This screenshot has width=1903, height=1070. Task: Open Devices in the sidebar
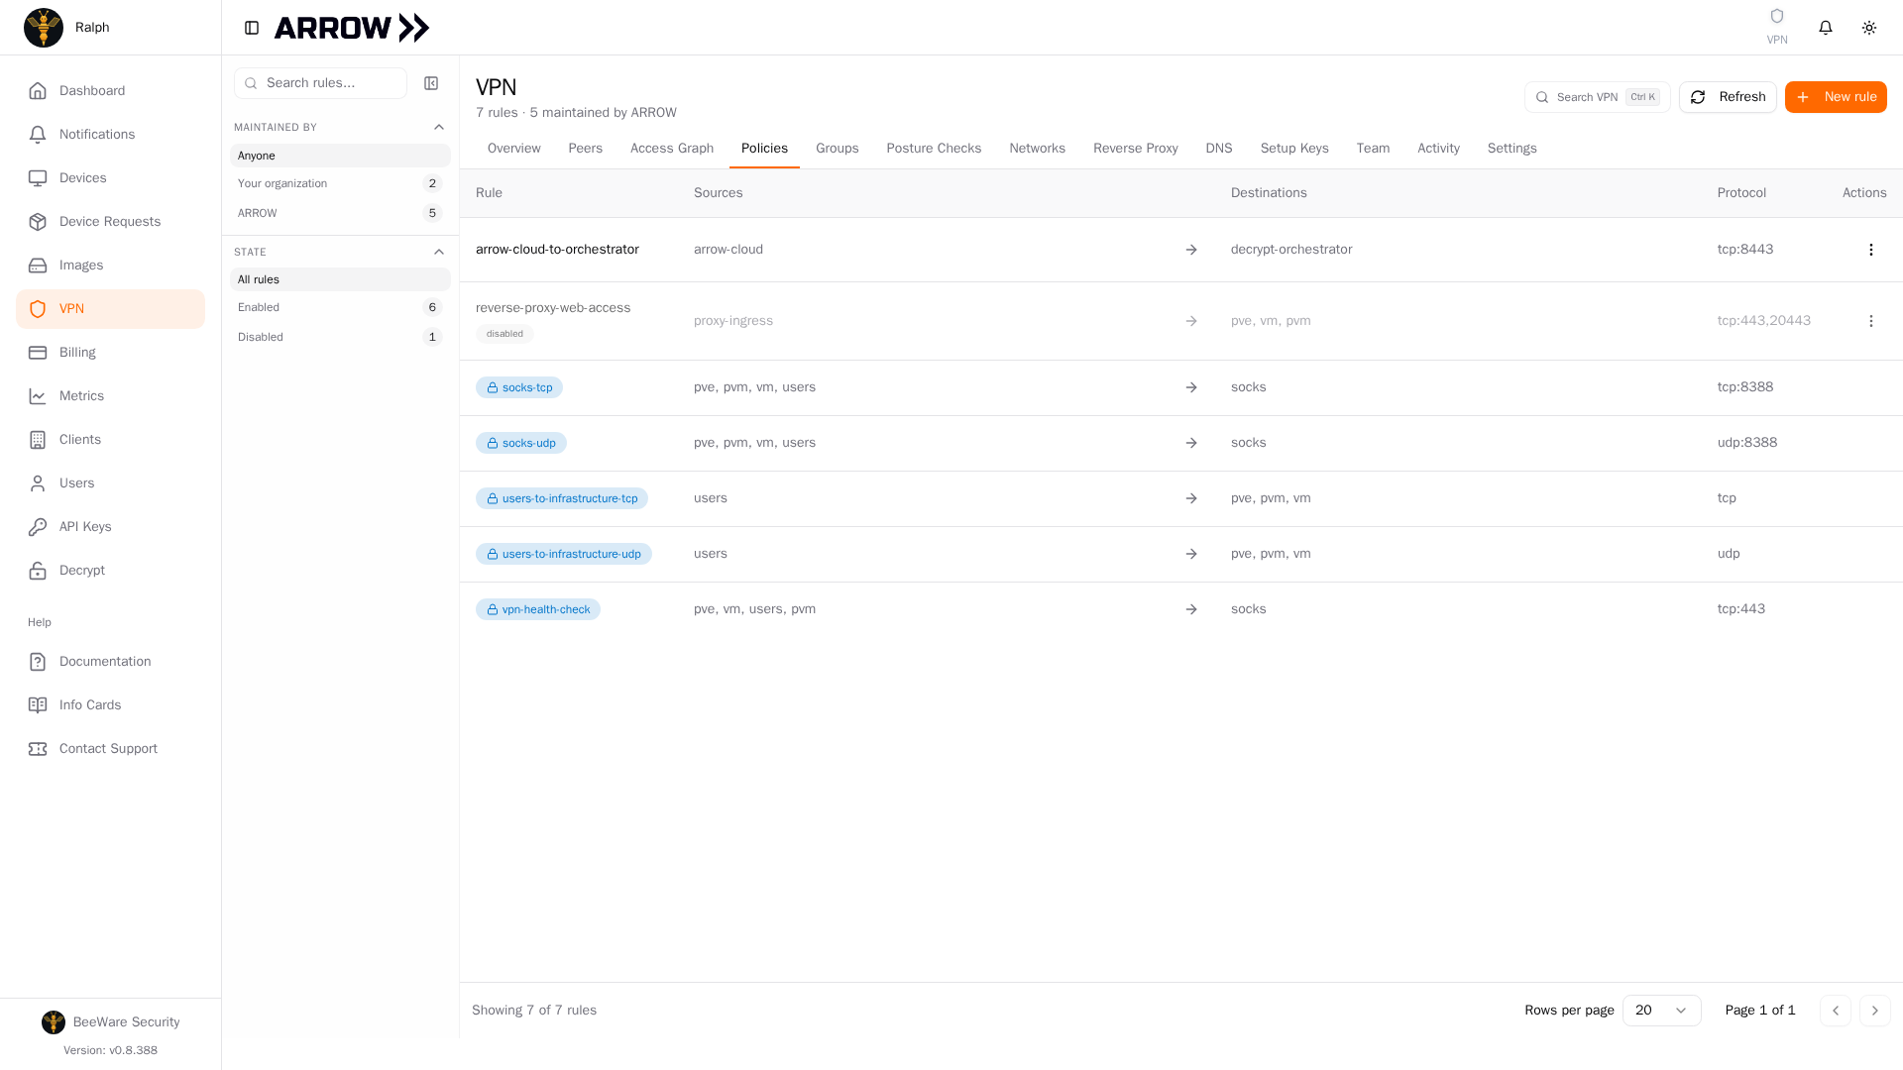coord(110,178)
